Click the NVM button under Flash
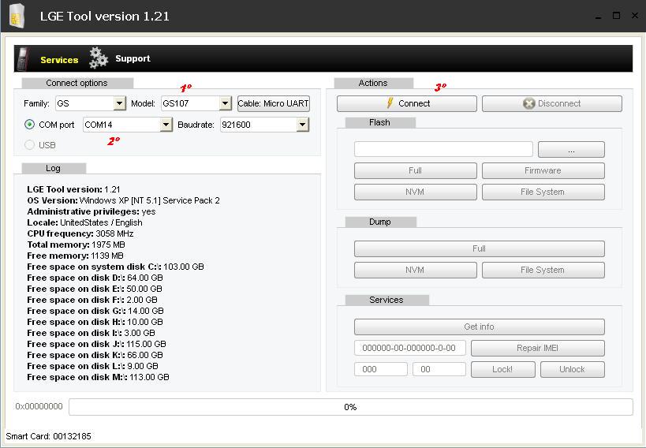Viewport: 646px width, 448px height. (x=415, y=192)
